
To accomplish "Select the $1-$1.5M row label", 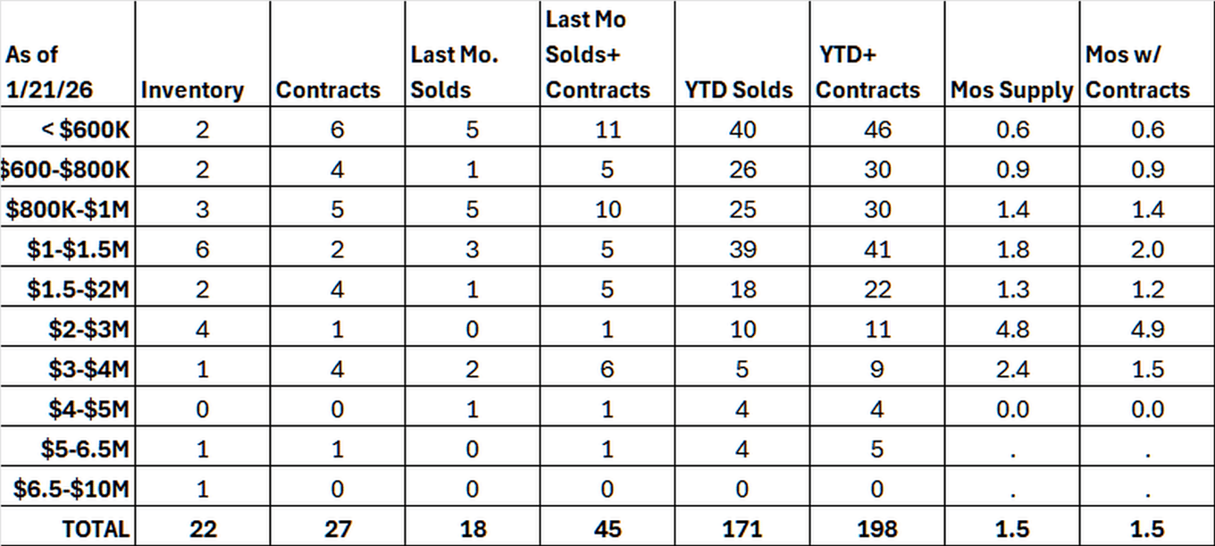I will click(78, 249).
